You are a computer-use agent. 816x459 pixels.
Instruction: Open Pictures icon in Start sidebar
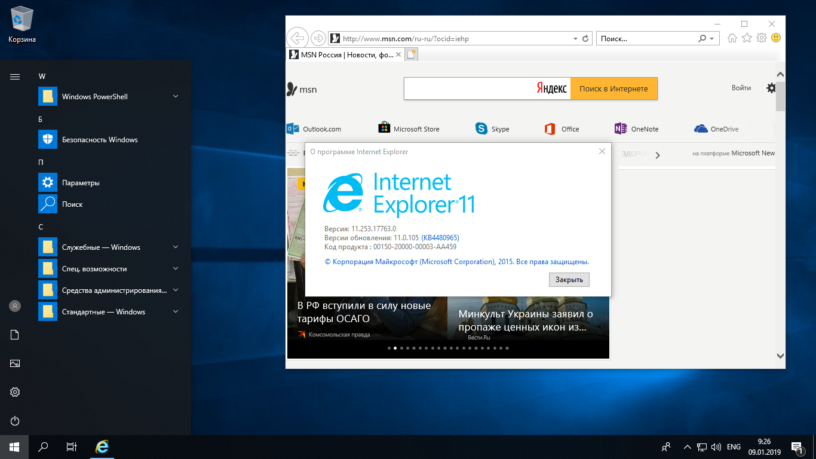point(15,363)
